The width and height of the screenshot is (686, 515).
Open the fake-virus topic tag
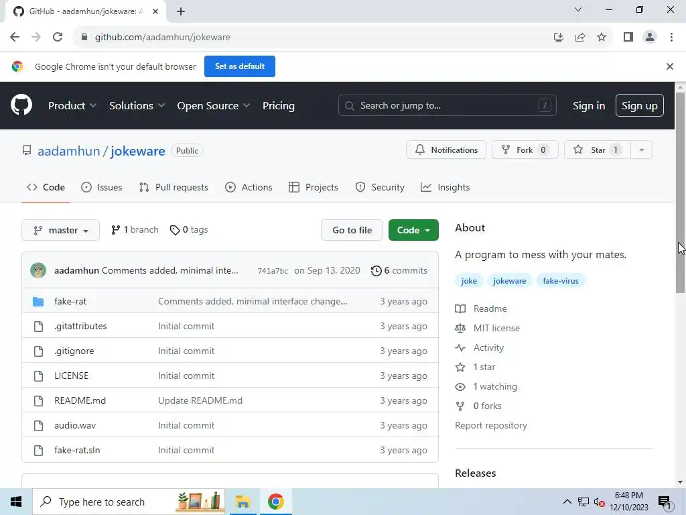pos(561,281)
